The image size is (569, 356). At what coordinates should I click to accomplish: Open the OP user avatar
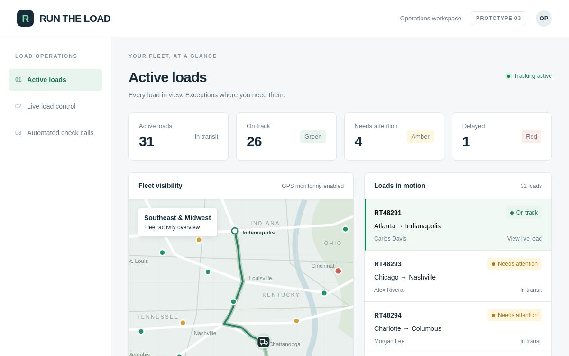click(544, 18)
